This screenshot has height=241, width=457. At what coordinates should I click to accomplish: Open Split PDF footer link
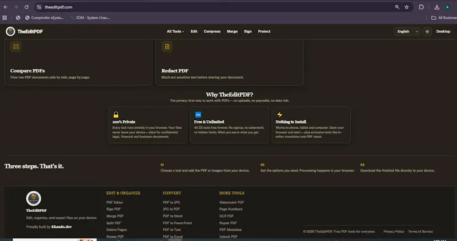(x=114, y=223)
